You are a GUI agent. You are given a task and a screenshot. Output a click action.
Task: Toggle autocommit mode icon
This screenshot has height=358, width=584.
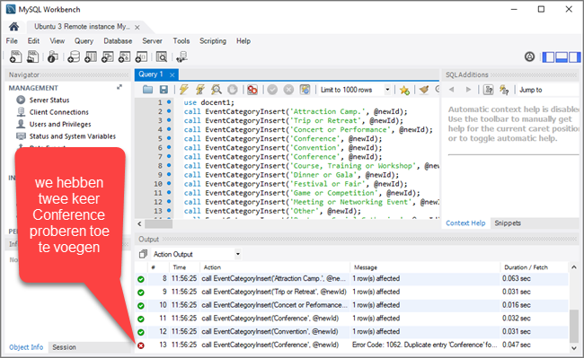[x=305, y=90]
